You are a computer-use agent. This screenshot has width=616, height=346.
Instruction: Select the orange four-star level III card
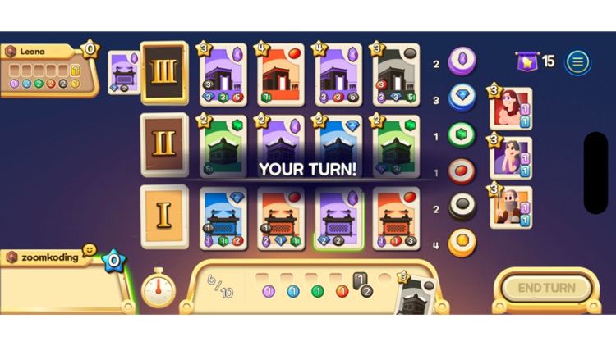281,75
